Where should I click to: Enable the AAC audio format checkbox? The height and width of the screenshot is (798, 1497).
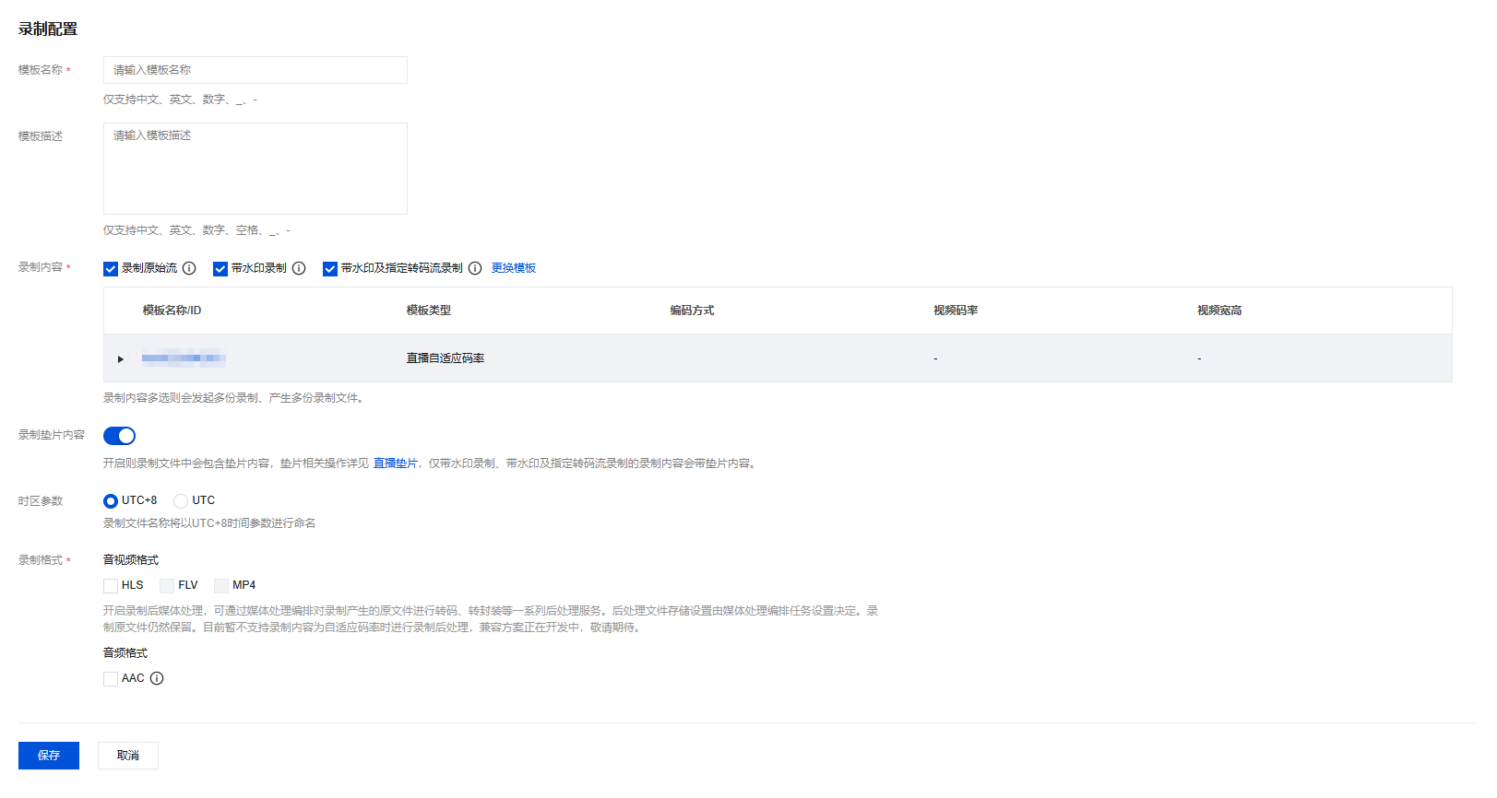click(111, 679)
